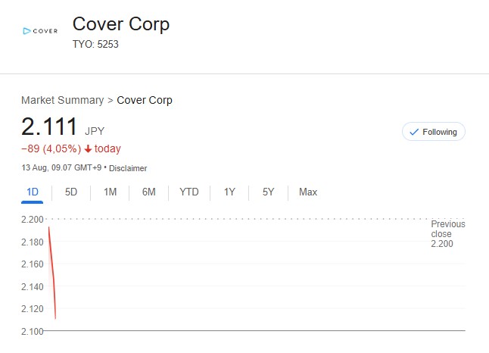Click the red line on the price chart
The width and height of the screenshot is (489, 353).
tap(52, 273)
